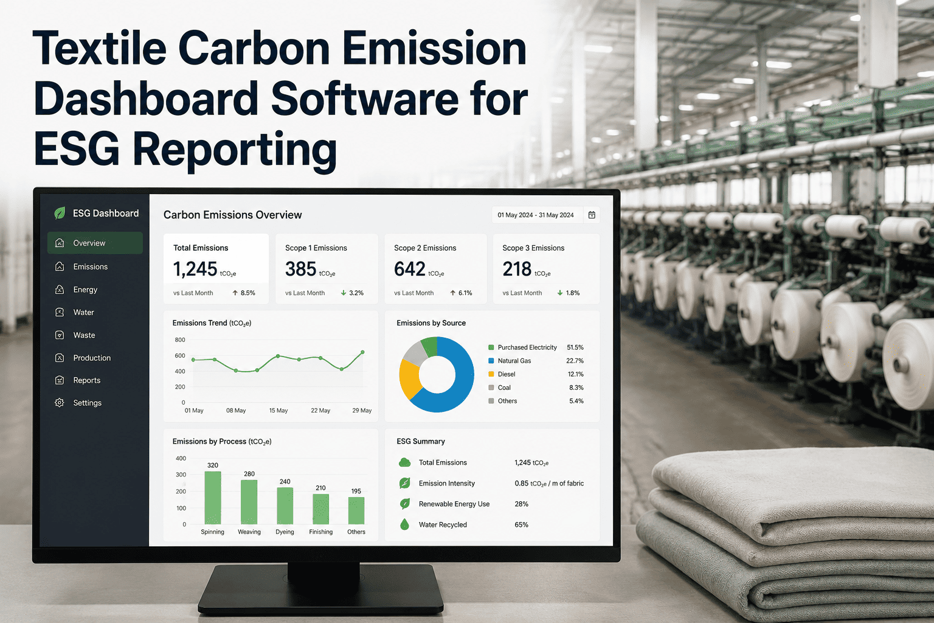This screenshot has height=623, width=934.
Task: Click the Finishing bar labeled 210
Action: point(321,509)
